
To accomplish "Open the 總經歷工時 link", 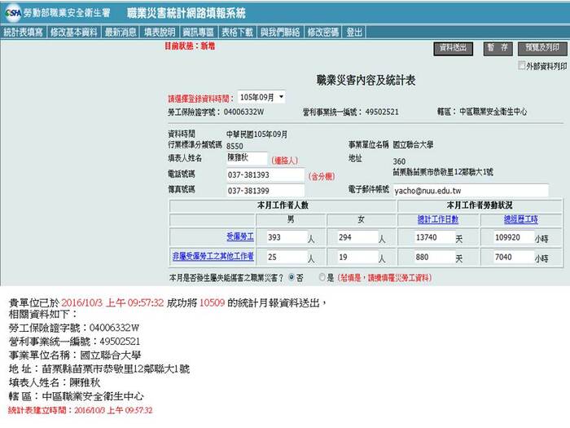I will point(520,219).
